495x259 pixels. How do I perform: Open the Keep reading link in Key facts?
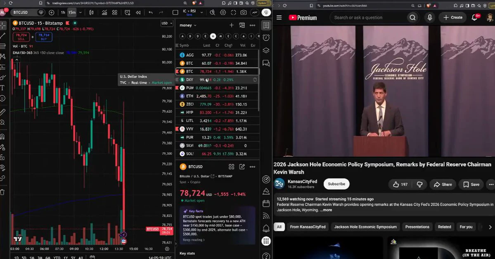click(194, 240)
